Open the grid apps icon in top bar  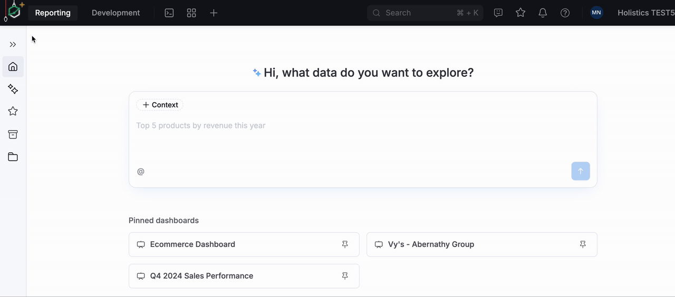[x=191, y=13]
